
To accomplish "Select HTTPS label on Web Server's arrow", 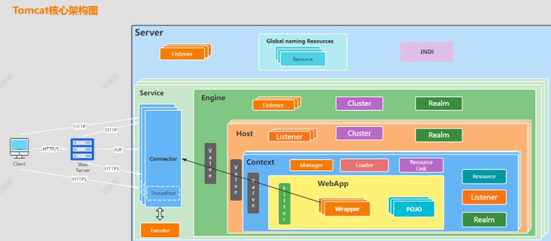I will click(112, 169).
